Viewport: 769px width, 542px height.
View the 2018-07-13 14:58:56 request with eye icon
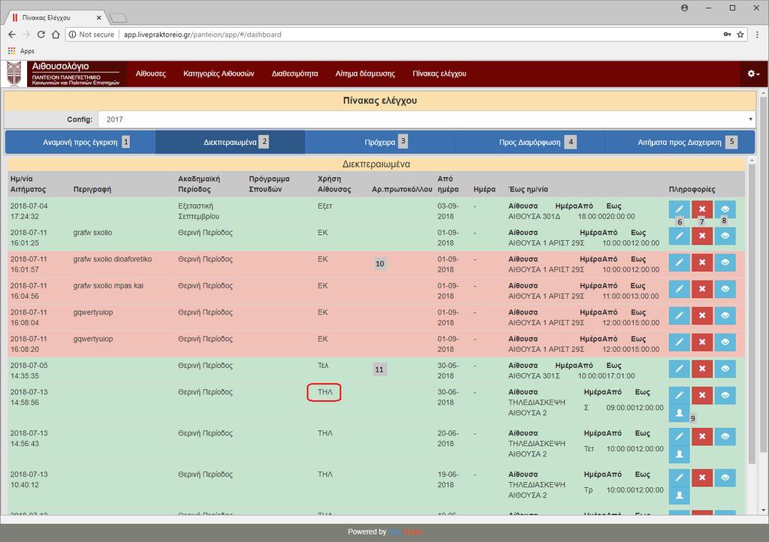pos(725,395)
